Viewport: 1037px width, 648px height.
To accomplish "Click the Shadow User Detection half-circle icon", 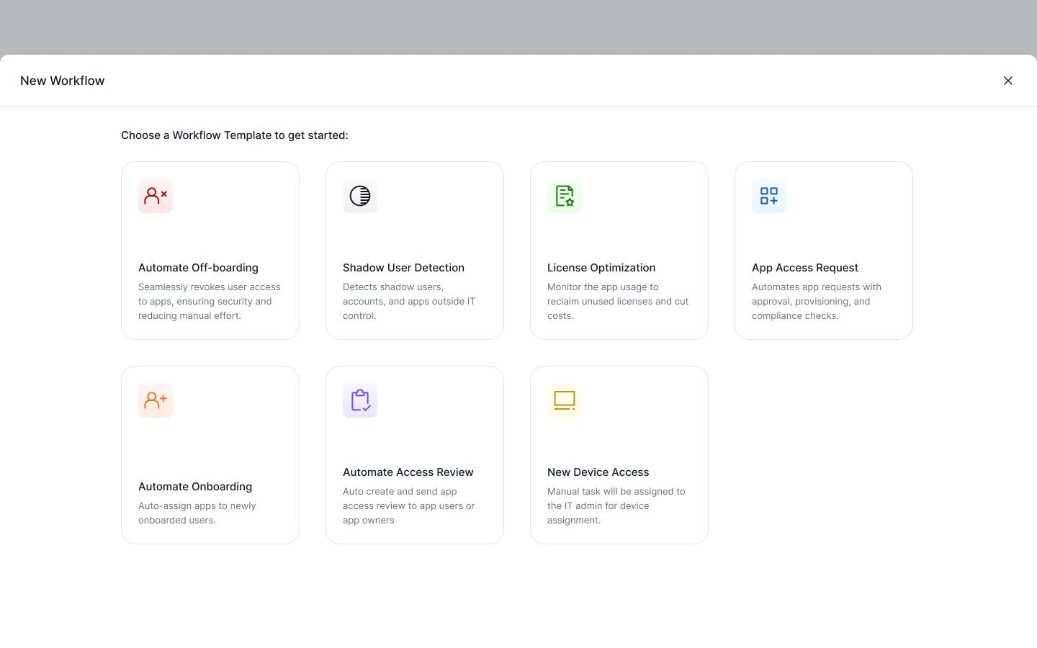I will point(360,196).
